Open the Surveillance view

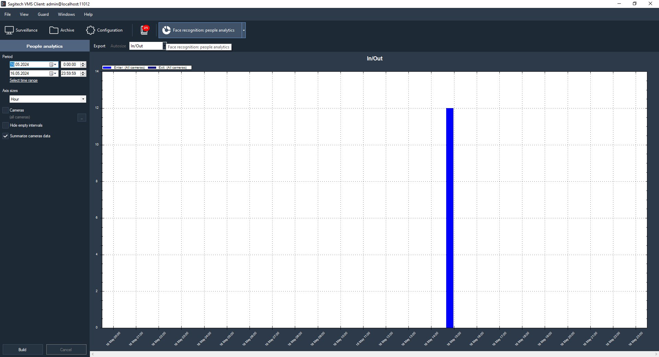pos(21,30)
